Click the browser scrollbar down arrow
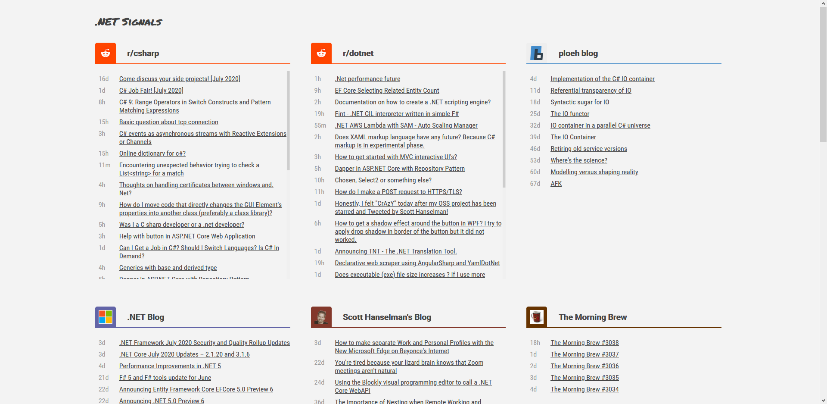This screenshot has height=404, width=827. click(x=823, y=400)
